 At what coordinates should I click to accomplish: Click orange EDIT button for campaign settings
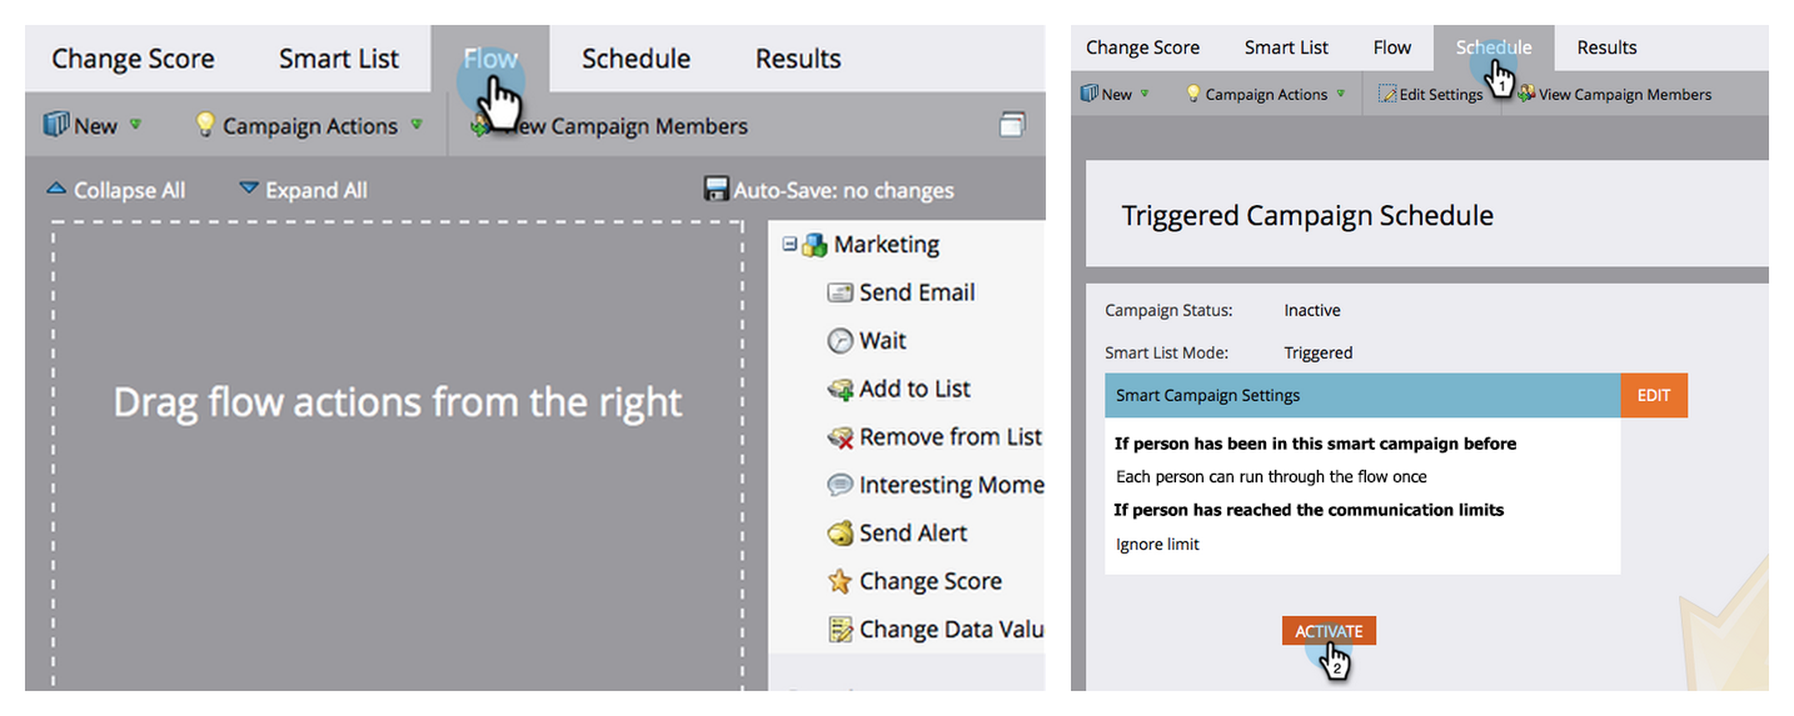(x=1653, y=395)
